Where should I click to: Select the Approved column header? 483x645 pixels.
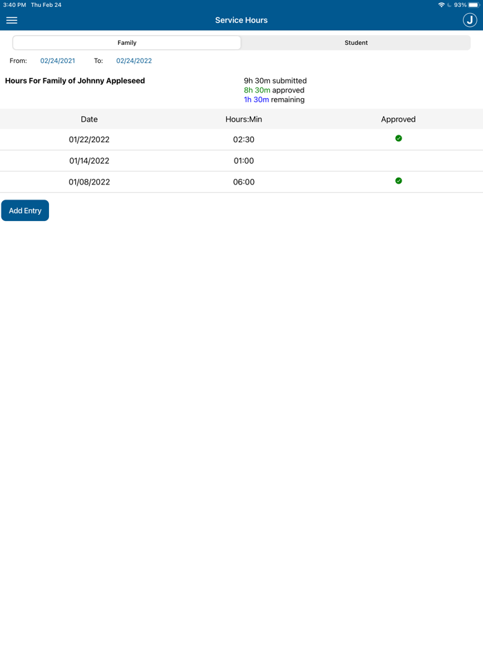(398, 119)
